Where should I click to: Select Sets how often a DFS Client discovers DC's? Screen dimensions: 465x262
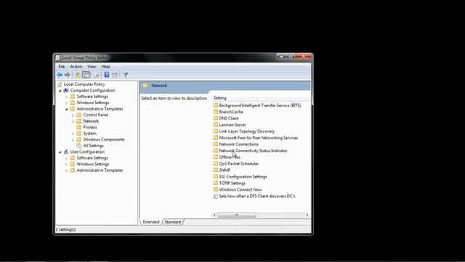pyautogui.click(x=256, y=196)
